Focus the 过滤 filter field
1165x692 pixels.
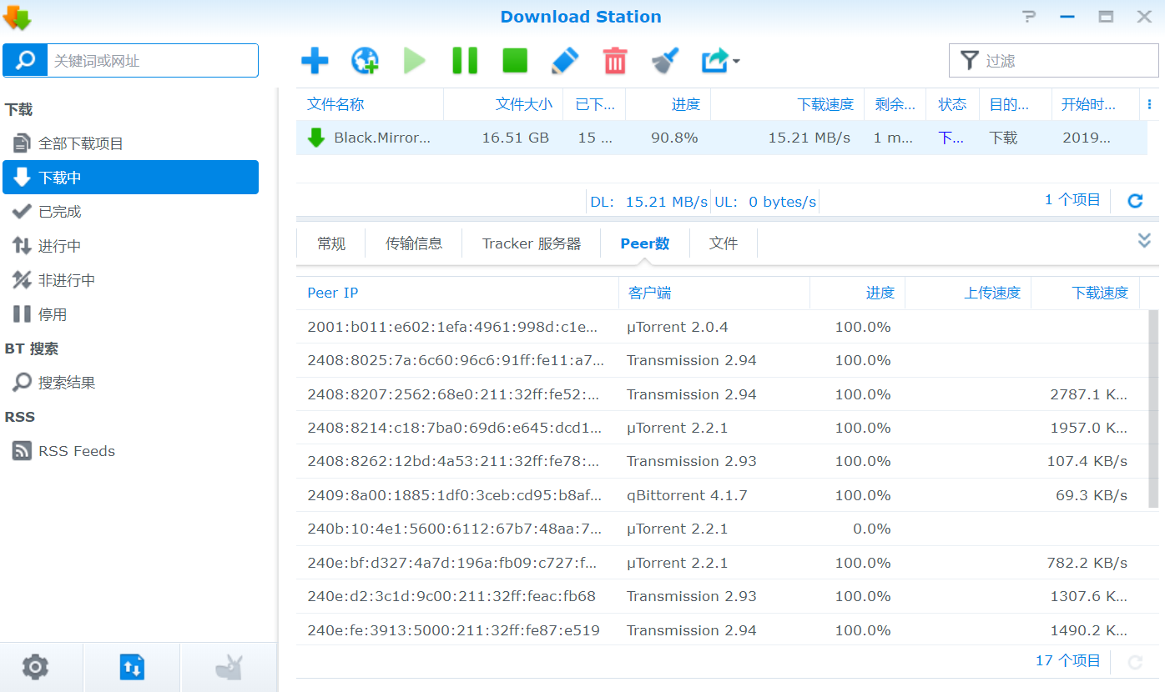(1054, 61)
